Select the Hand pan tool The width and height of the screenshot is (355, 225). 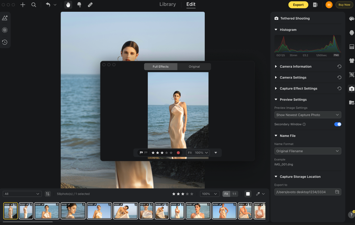pos(68,5)
